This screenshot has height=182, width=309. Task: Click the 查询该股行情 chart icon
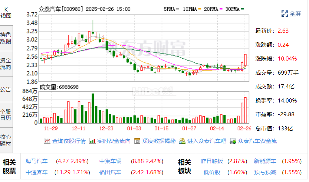coord(47,141)
